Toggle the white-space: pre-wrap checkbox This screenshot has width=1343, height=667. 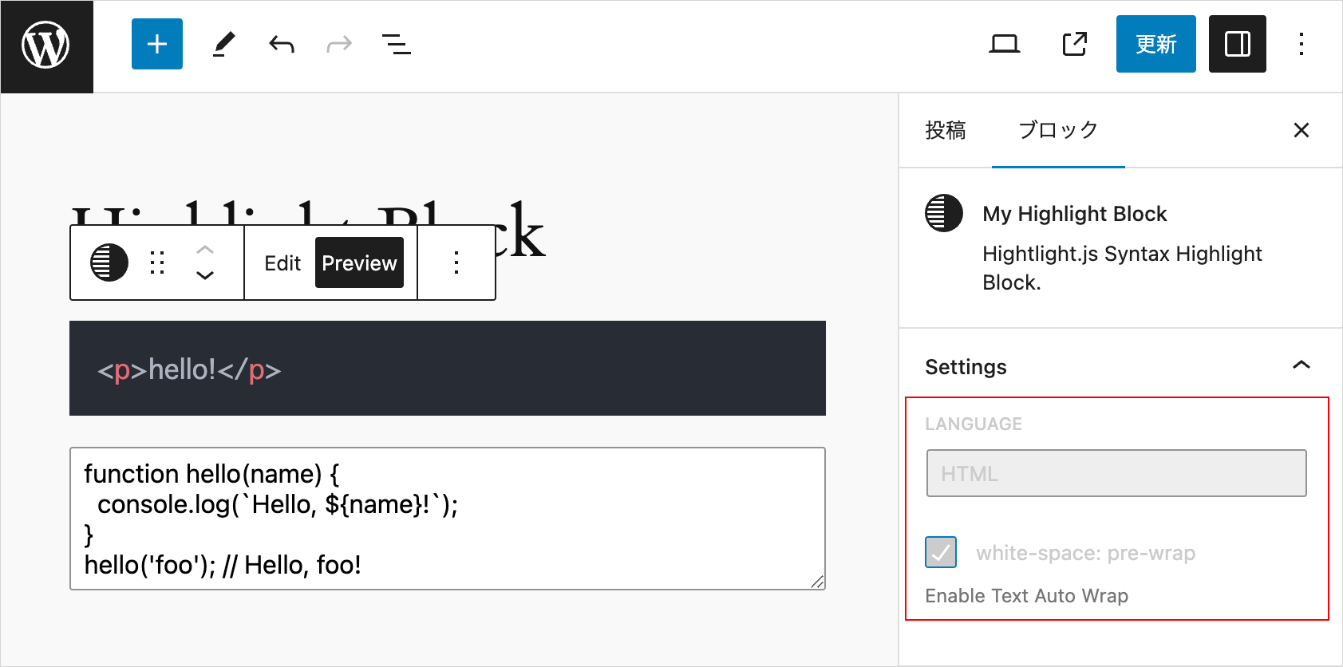(941, 552)
